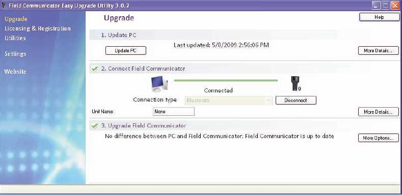
Task: Click the application icon in title bar
Action: tap(4, 6)
